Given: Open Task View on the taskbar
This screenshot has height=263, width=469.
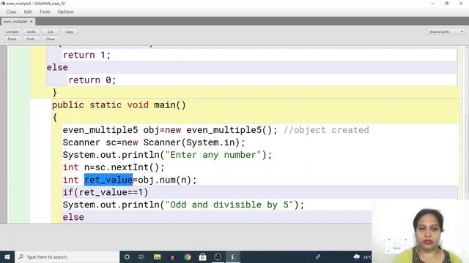Looking at the screenshot, I should (141, 256).
